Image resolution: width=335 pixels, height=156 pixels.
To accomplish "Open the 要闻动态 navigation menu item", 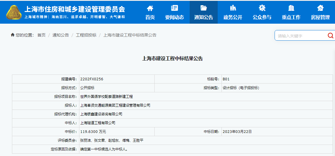I will coord(175,17).
